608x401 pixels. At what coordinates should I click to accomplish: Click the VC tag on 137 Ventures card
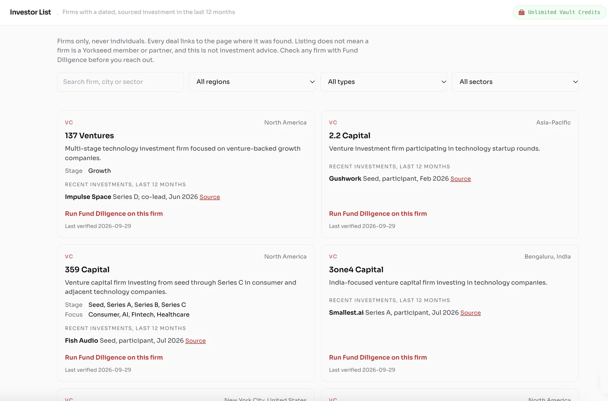(x=69, y=123)
